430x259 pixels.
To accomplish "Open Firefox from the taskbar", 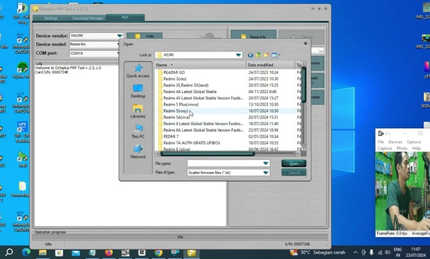I will tap(109, 253).
